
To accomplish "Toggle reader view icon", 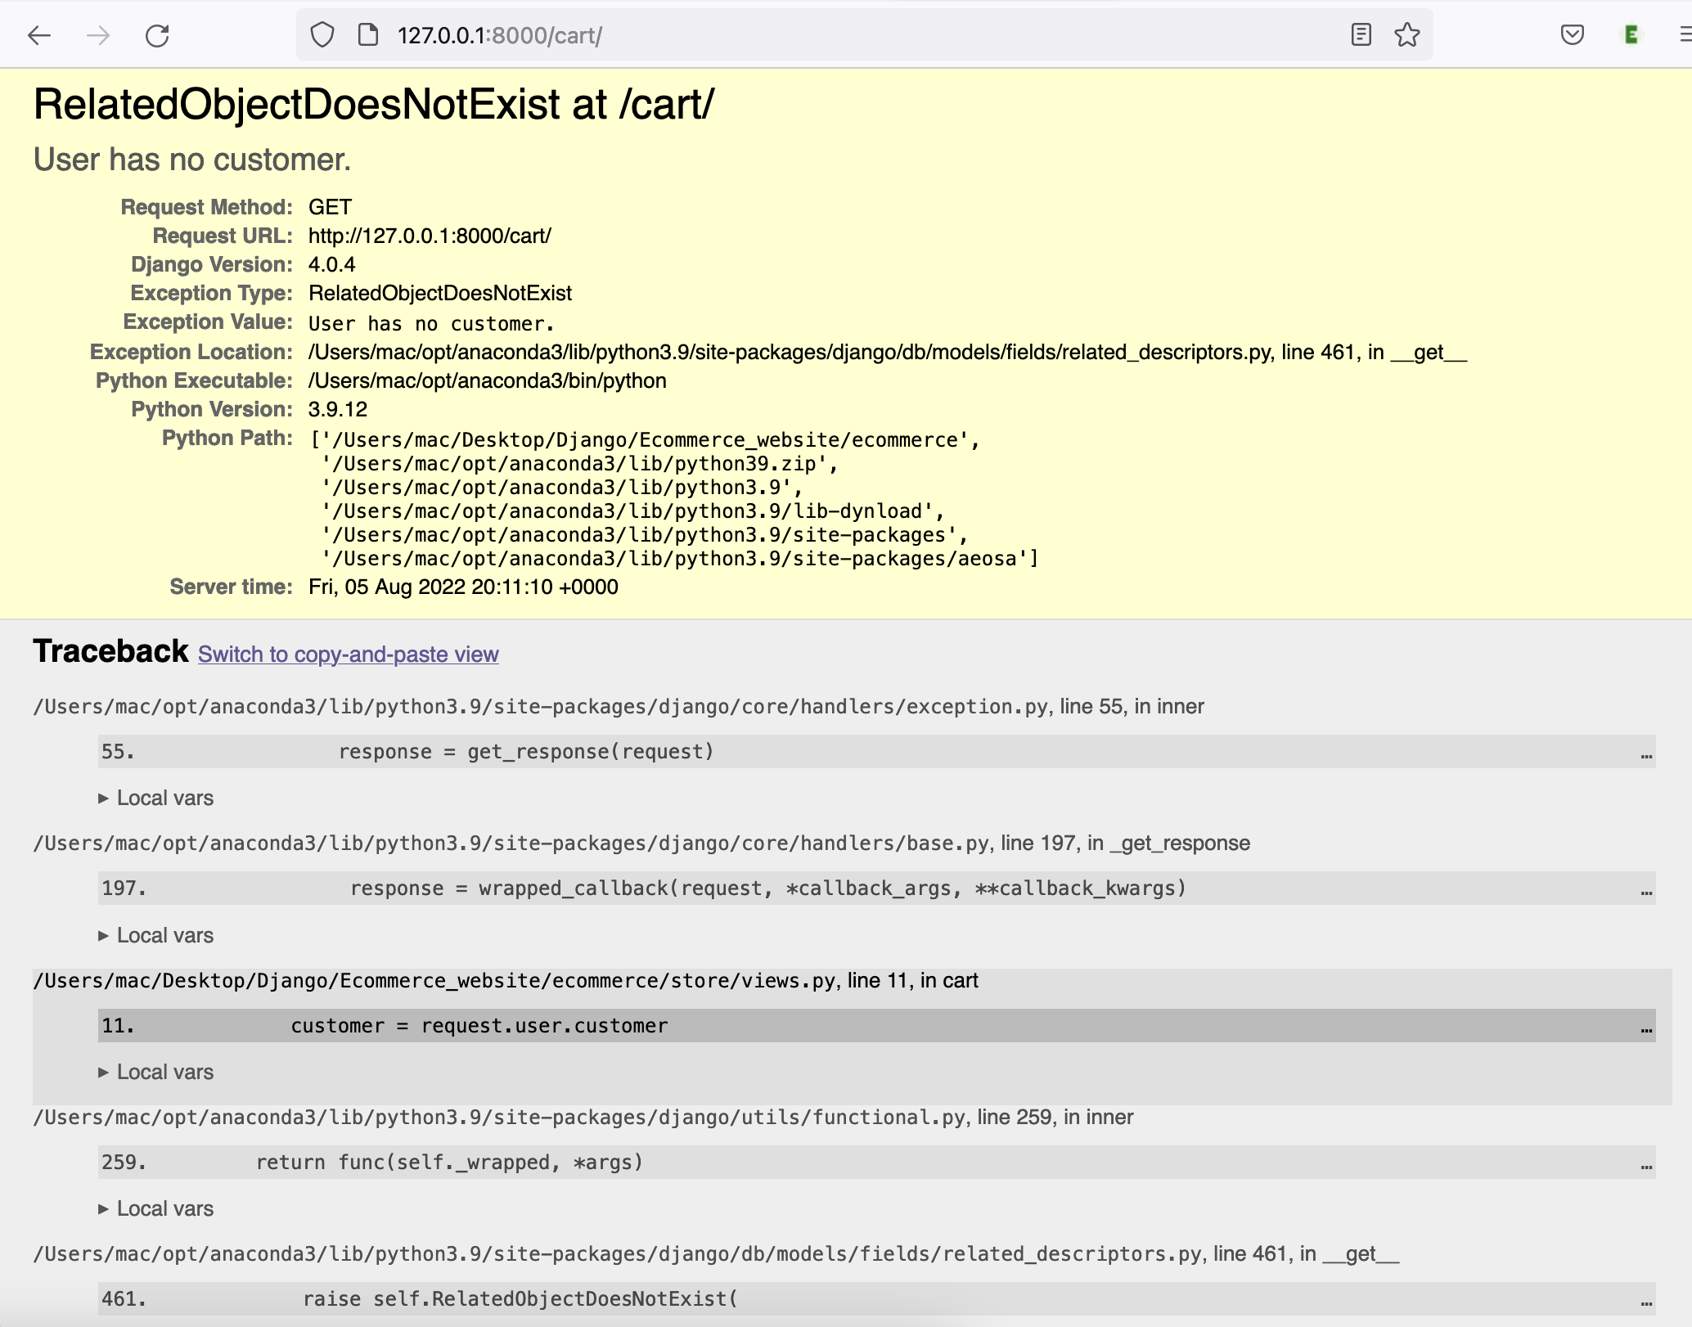I will [x=1361, y=35].
